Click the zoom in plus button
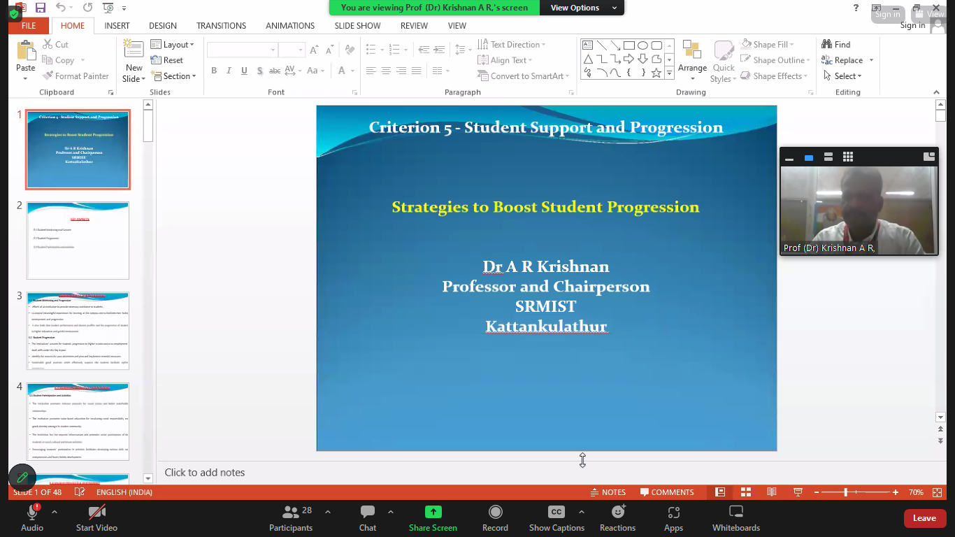 click(896, 492)
